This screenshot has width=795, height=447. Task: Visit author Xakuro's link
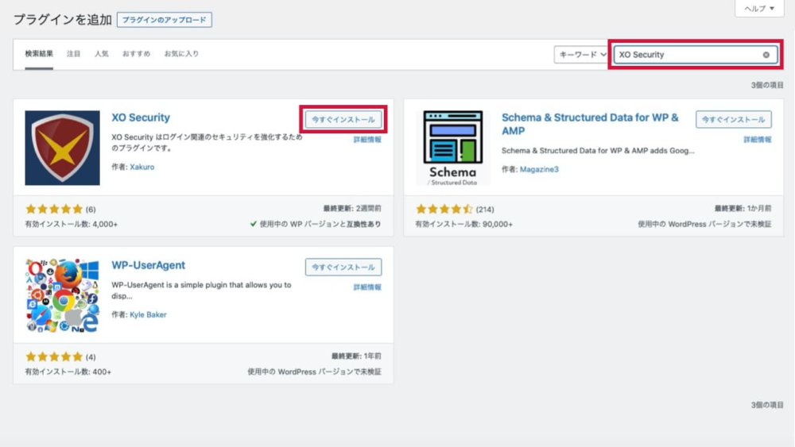(x=142, y=167)
